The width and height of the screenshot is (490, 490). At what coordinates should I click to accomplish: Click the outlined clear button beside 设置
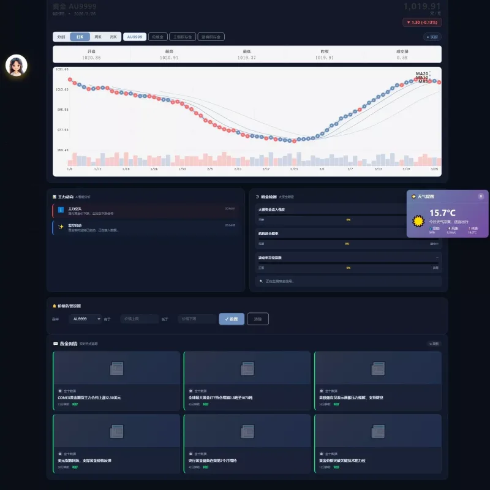tap(258, 318)
